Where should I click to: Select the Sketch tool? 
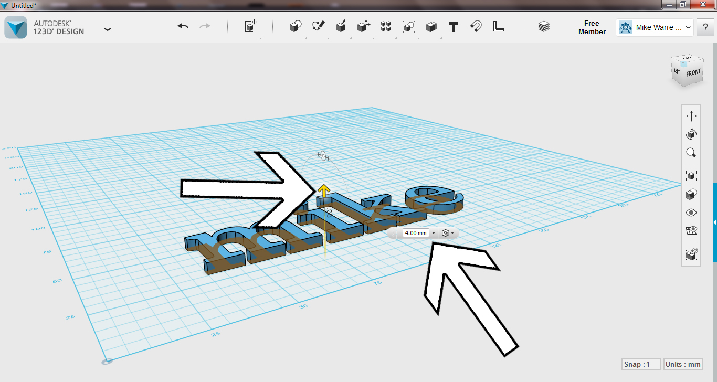[318, 26]
